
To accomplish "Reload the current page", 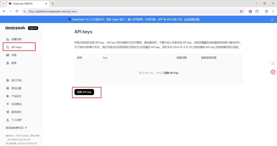I will (17, 11).
